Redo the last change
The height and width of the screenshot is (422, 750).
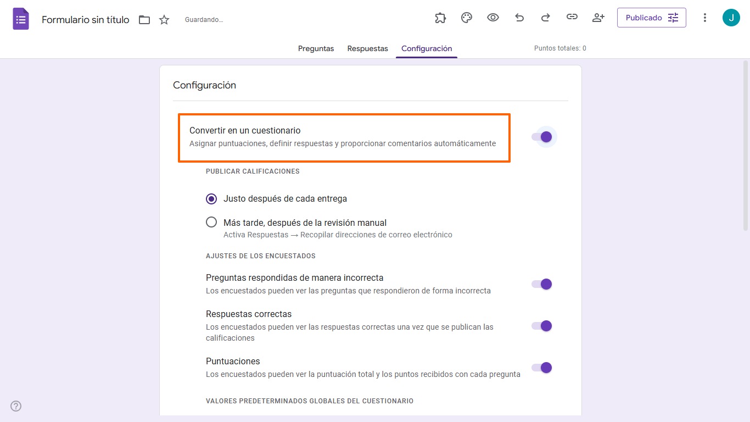[x=545, y=18]
